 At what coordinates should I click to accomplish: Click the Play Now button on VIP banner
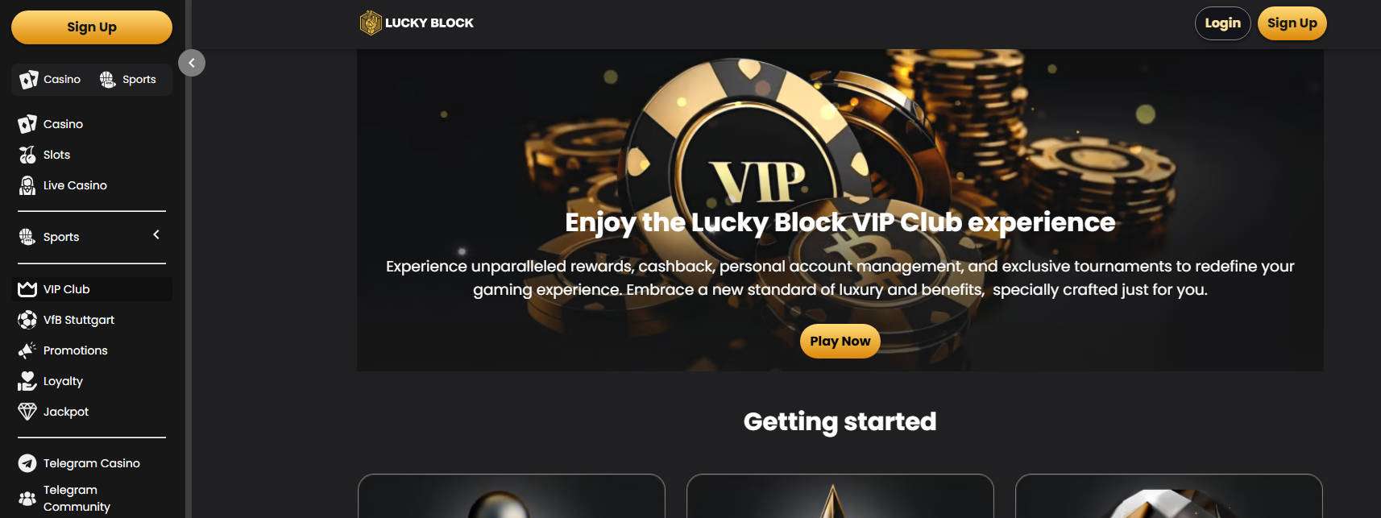[840, 341]
